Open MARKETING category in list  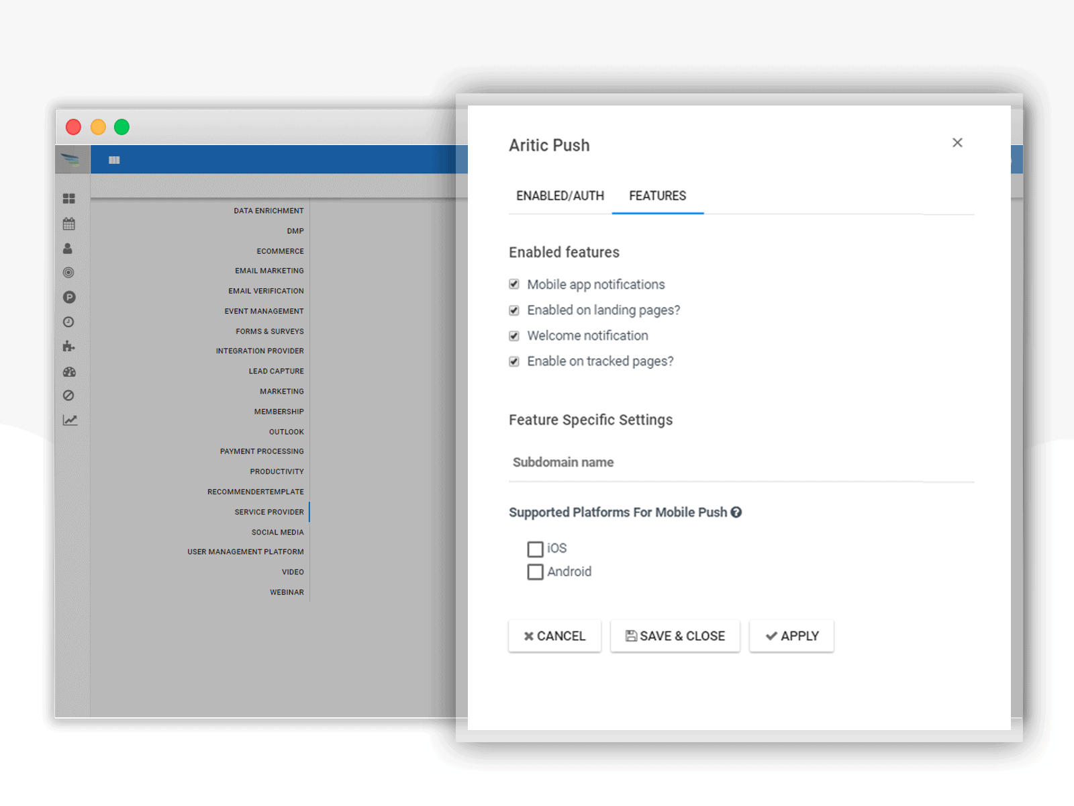282,391
